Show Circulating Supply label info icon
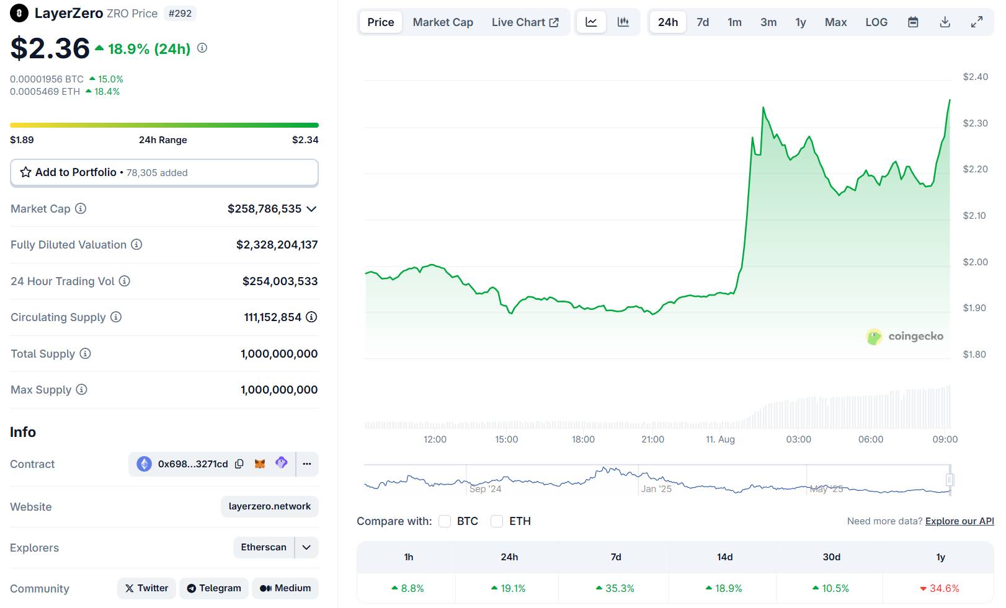 pos(116,317)
